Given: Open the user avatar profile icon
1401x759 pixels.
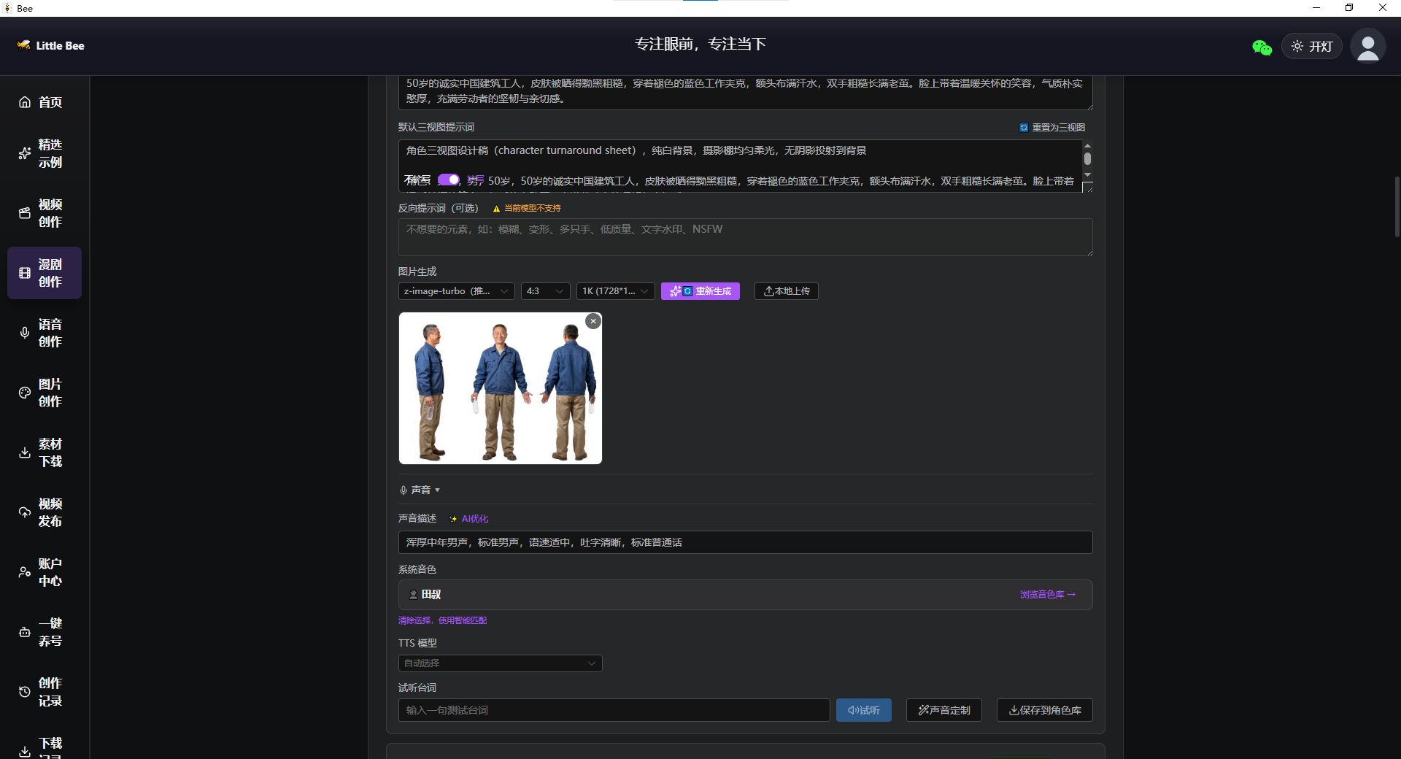Looking at the screenshot, I should (x=1367, y=46).
